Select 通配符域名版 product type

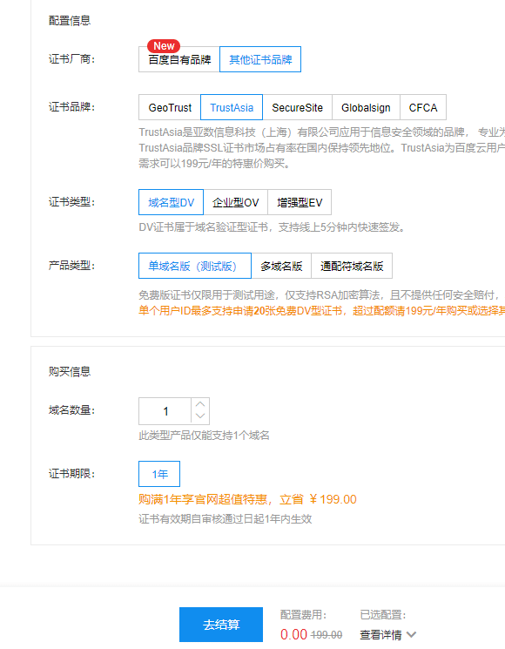[352, 267]
